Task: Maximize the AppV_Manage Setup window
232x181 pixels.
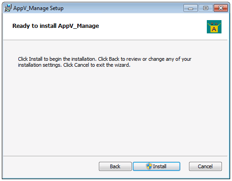Action: coord(205,8)
